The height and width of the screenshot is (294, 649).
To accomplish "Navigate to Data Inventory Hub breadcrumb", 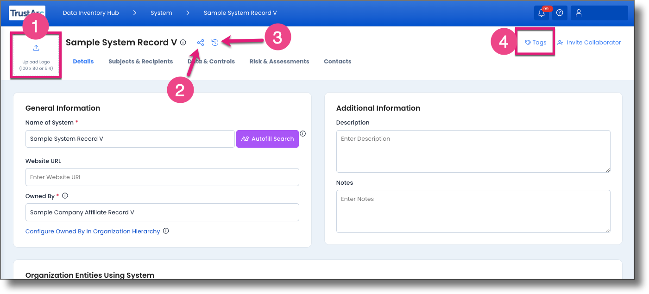I will [91, 13].
